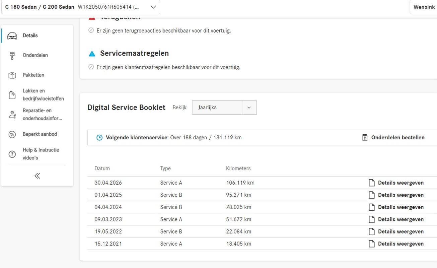Click the Servicemaatregelen blue warning triangle

click(92, 54)
